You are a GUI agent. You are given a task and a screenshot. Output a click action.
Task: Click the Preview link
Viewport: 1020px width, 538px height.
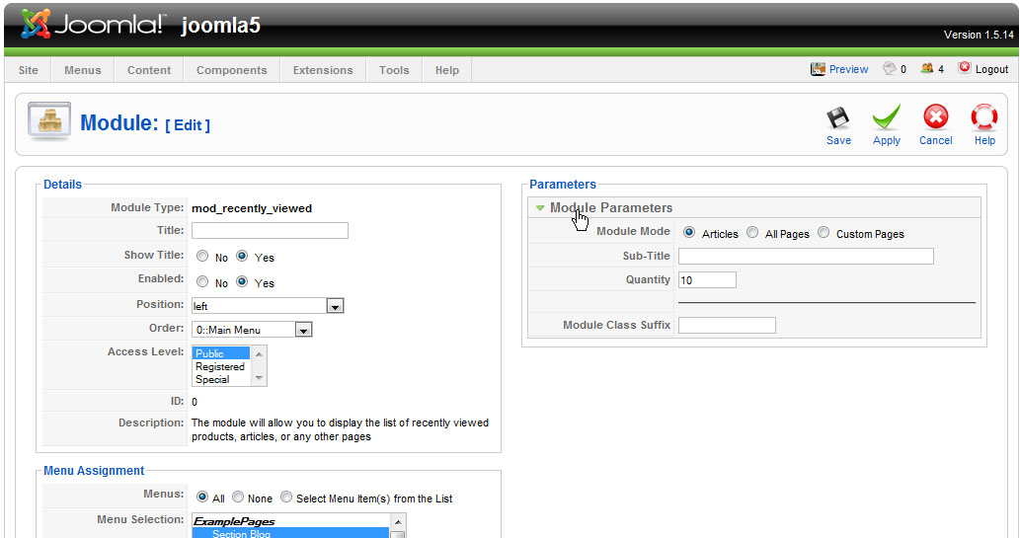(848, 69)
